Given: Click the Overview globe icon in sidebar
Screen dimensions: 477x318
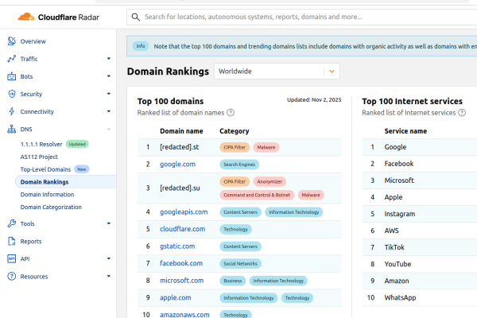Looking at the screenshot, I should pos(11,41).
